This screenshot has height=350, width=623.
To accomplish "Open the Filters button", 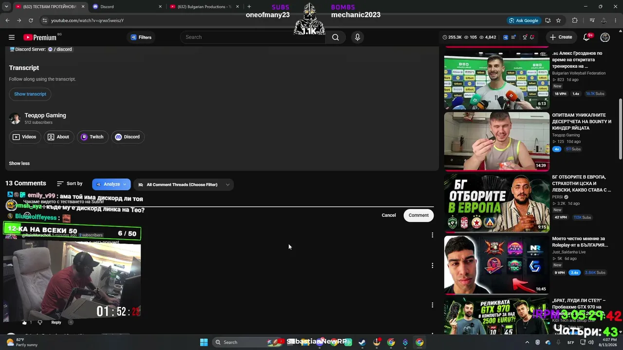I will 141,37.
